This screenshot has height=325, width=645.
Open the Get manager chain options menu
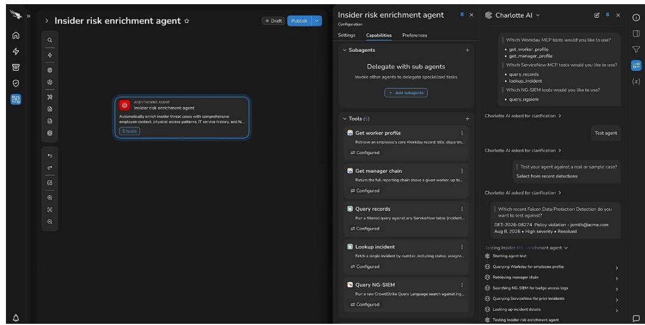[x=462, y=171]
